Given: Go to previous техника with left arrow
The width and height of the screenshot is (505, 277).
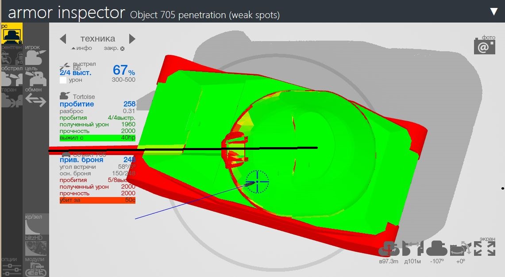Looking at the screenshot, I should point(63,39).
